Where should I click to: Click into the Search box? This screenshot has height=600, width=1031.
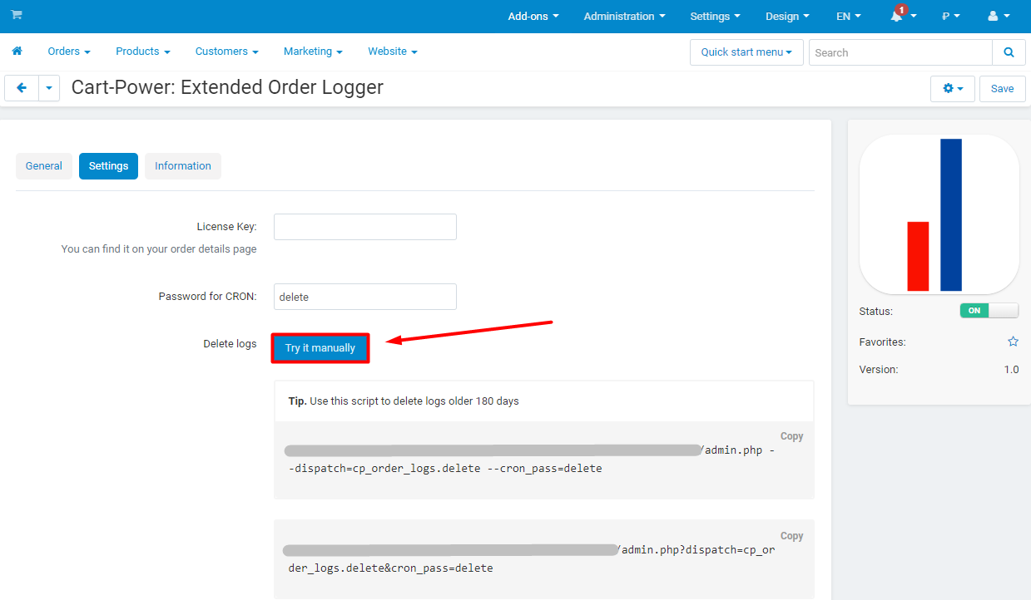[900, 52]
